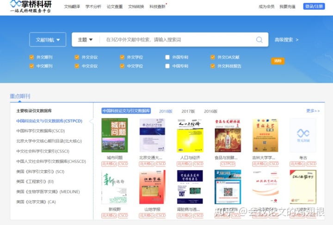Image resolution: width=333 pixels, height=225 pixels.
Task: Select the 中国科技论文与引文数据库 tab
Action: (x=126, y=111)
